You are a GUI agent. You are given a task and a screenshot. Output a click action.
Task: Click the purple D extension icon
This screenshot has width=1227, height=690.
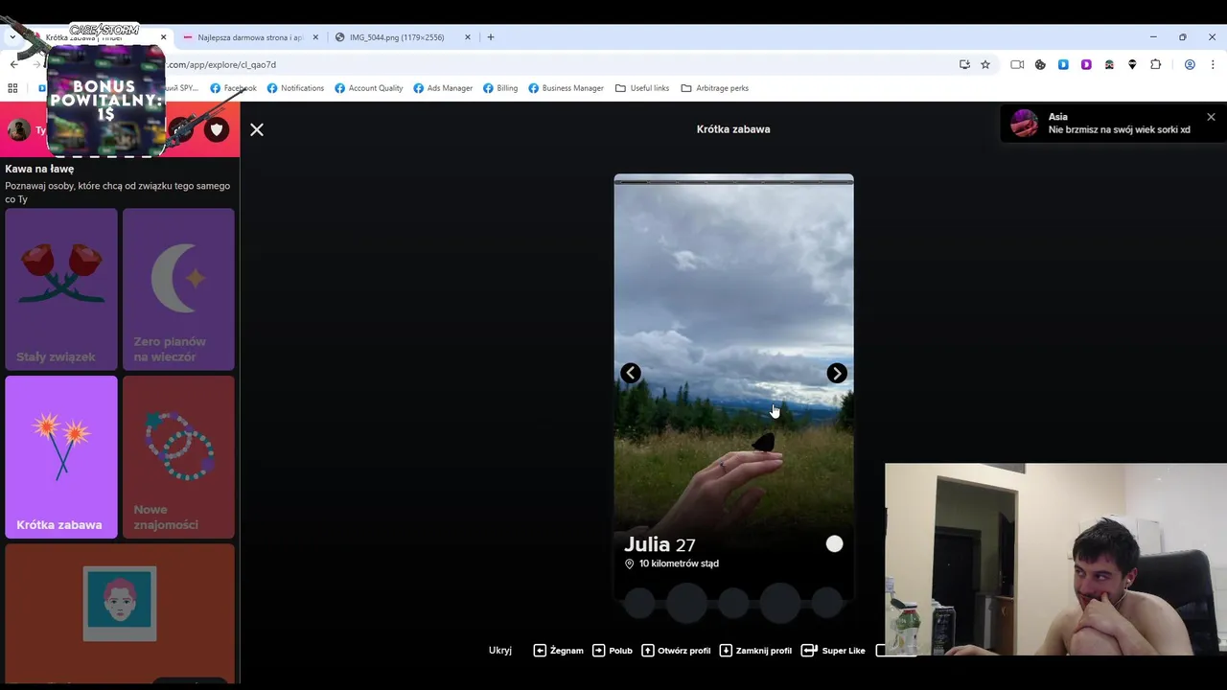(1086, 64)
